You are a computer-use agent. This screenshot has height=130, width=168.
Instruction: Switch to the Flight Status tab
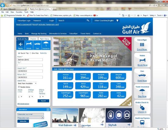(x=45, y=39)
